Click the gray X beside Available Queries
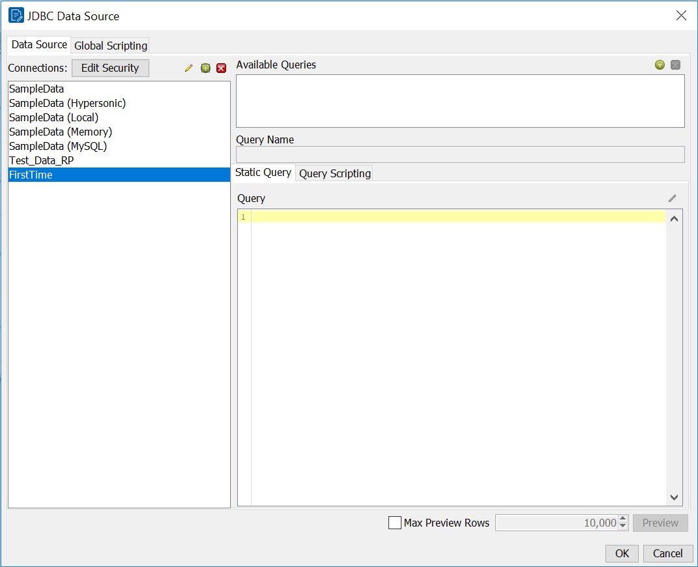The height and width of the screenshot is (567, 698). point(675,65)
